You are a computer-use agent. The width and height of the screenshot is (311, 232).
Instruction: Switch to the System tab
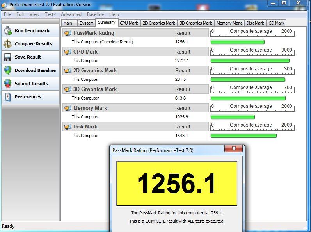click(x=87, y=23)
